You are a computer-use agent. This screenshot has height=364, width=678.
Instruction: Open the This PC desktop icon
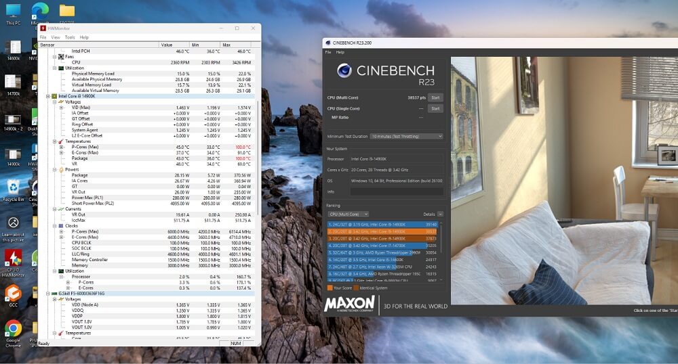tap(13, 12)
